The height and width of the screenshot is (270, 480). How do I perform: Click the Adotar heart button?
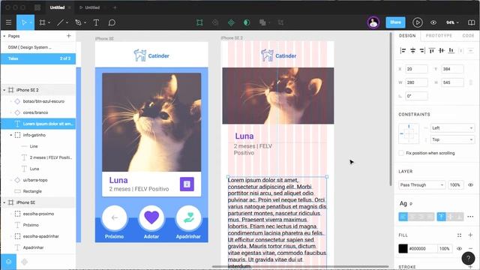click(x=151, y=217)
